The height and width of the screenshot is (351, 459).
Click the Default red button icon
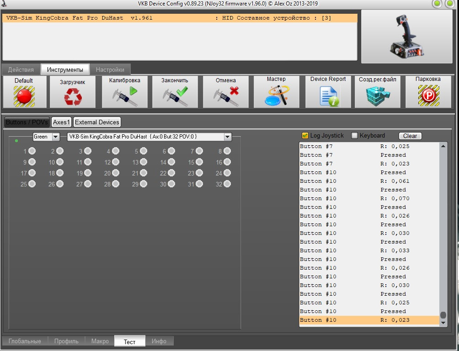pyautogui.click(x=24, y=96)
